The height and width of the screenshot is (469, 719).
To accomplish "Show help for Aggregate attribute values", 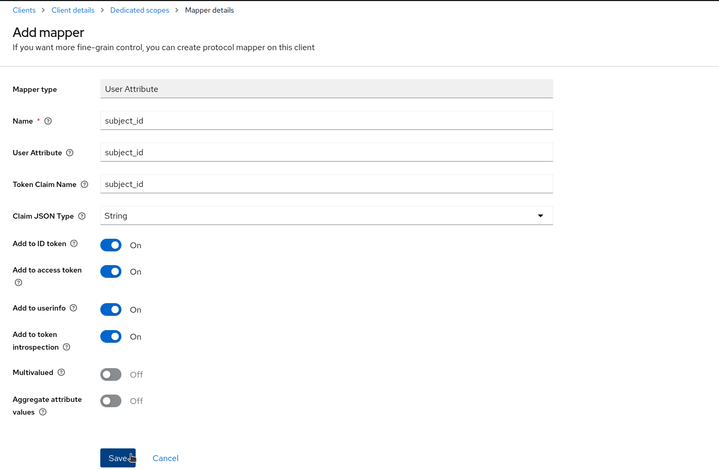I will [43, 412].
